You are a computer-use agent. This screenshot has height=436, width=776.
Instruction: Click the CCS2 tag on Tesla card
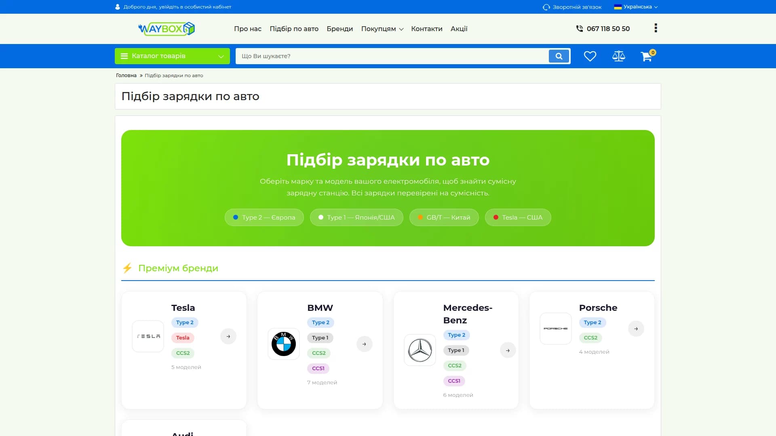(x=183, y=353)
